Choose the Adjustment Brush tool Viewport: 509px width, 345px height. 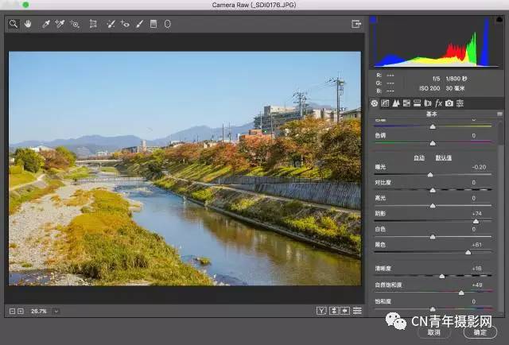tap(140, 24)
